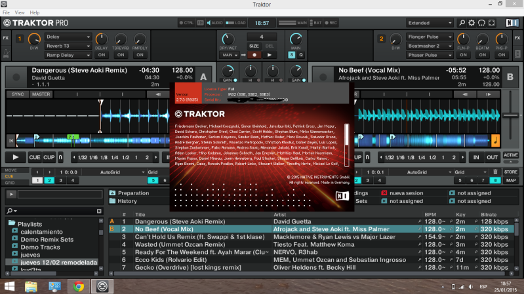Click the loop recorder record button
Image resolution: width=524 pixels, height=294 pixels.
pos(252,55)
